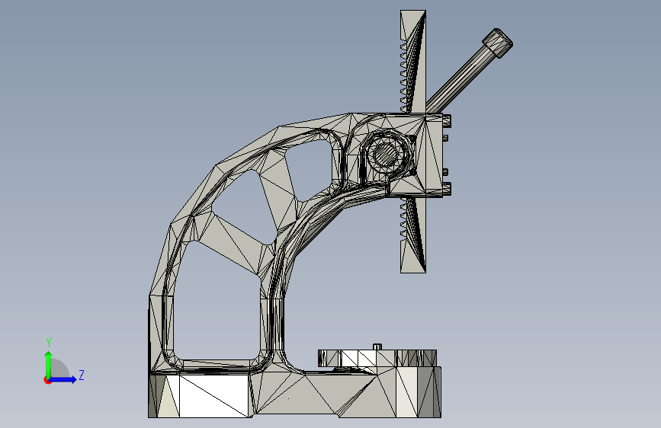Select the upper part of the toothed rack ram
Screen dimensions: 661x428
pyautogui.click(x=412, y=62)
